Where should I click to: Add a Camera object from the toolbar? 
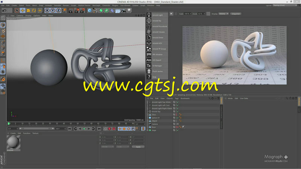(123, 11)
